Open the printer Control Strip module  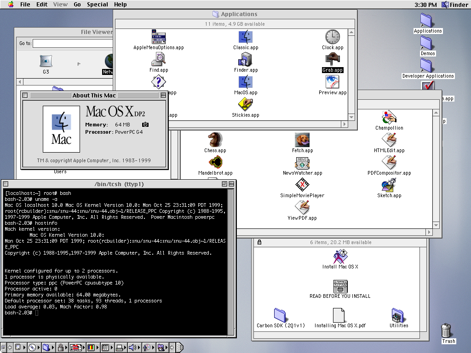pyautogui.click(x=121, y=347)
